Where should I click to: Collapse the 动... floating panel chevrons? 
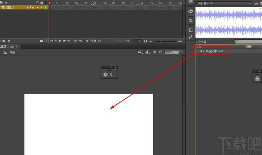[x=111, y=68]
